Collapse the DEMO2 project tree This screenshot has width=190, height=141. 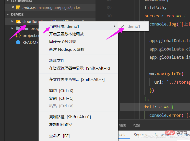8,14
